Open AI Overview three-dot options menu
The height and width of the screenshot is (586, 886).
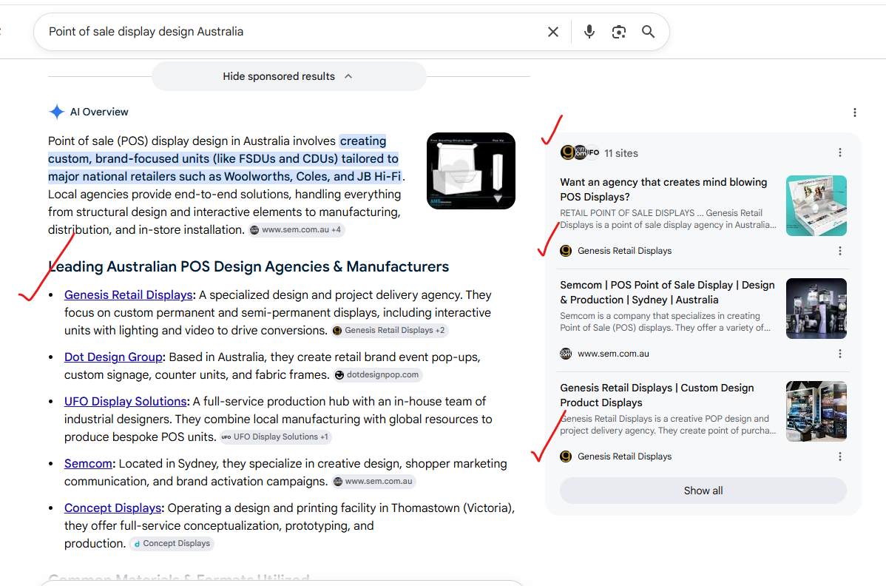[x=854, y=112]
